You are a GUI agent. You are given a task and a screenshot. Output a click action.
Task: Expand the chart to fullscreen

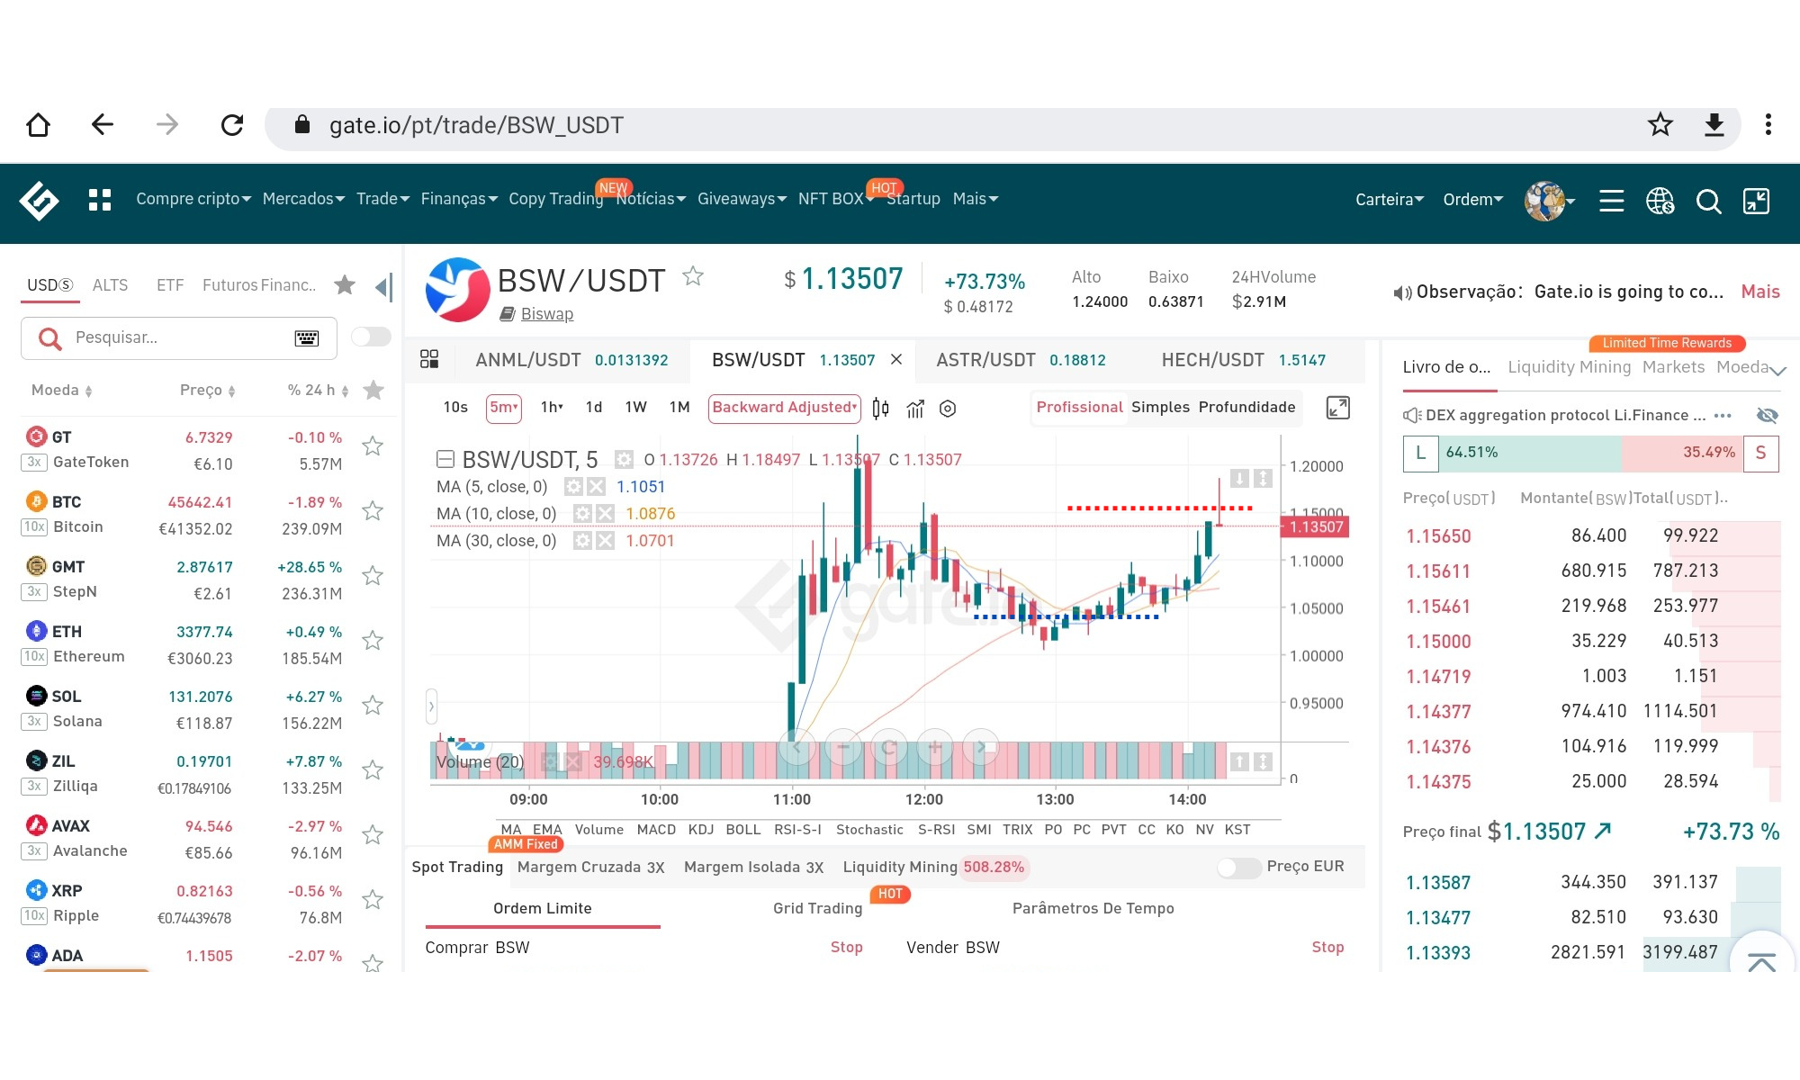1338,408
